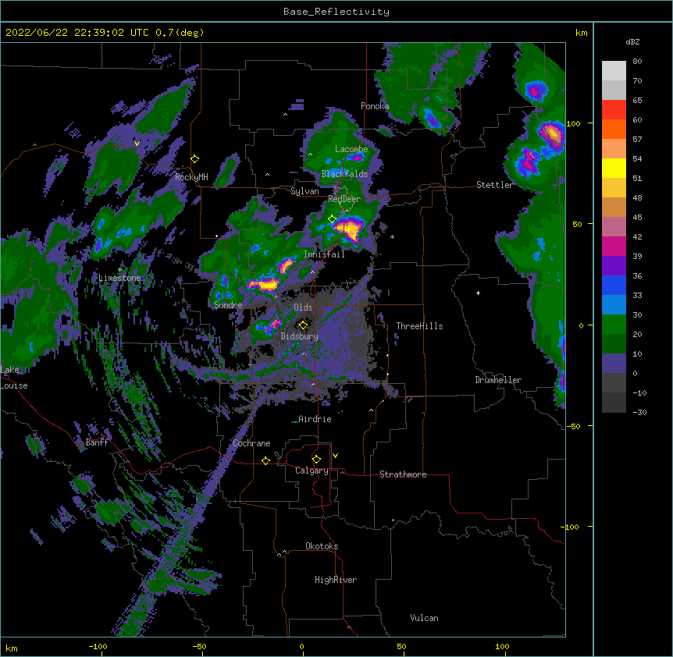
Task: Click the ThreeHills town label
Action: (419, 326)
